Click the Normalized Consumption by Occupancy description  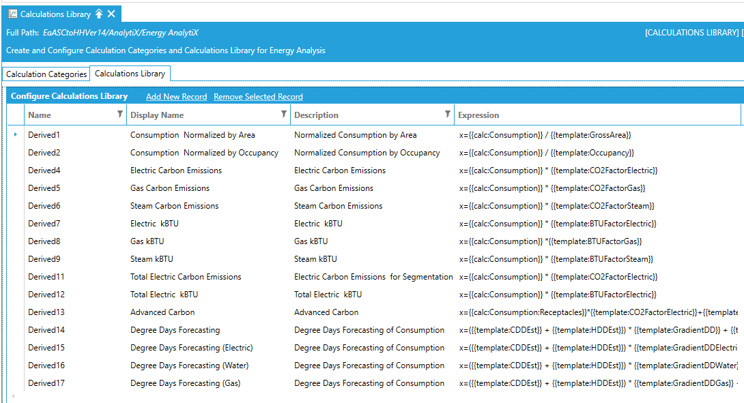point(367,153)
